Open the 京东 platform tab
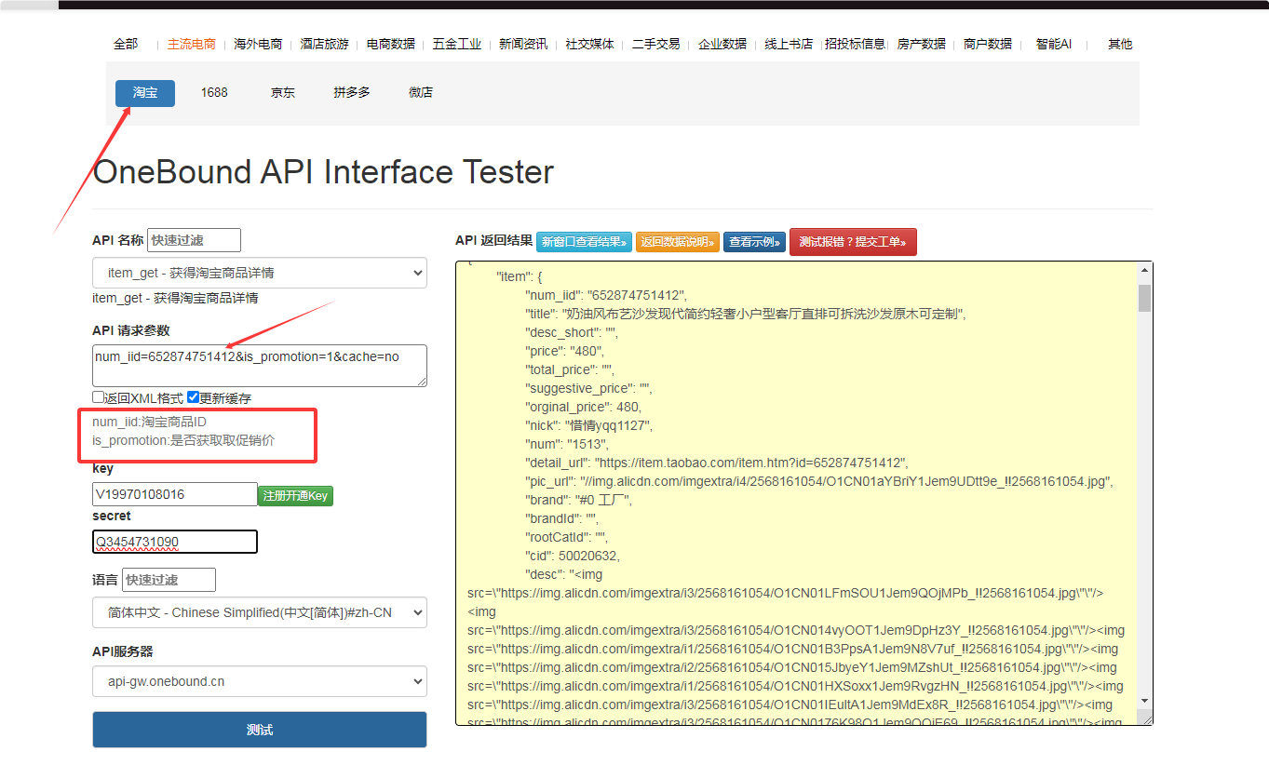 (283, 93)
